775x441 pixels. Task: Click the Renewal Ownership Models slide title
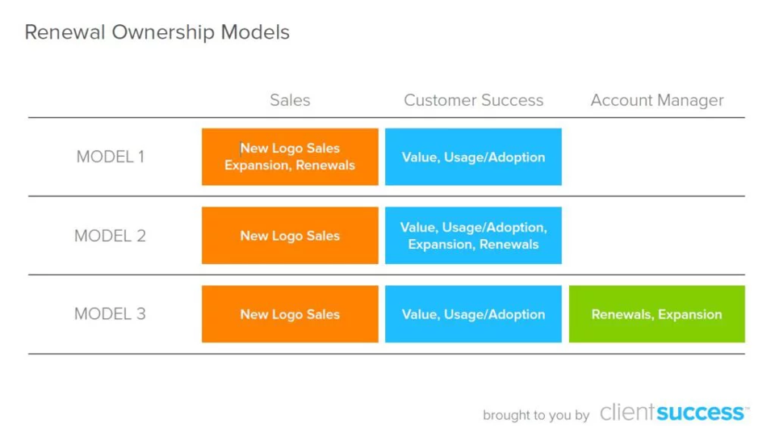pyautogui.click(x=157, y=33)
